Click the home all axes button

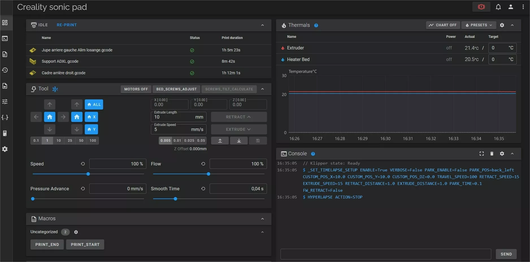pyautogui.click(x=94, y=104)
